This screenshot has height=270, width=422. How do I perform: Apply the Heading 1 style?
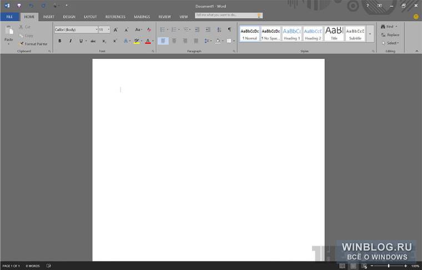click(x=292, y=34)
